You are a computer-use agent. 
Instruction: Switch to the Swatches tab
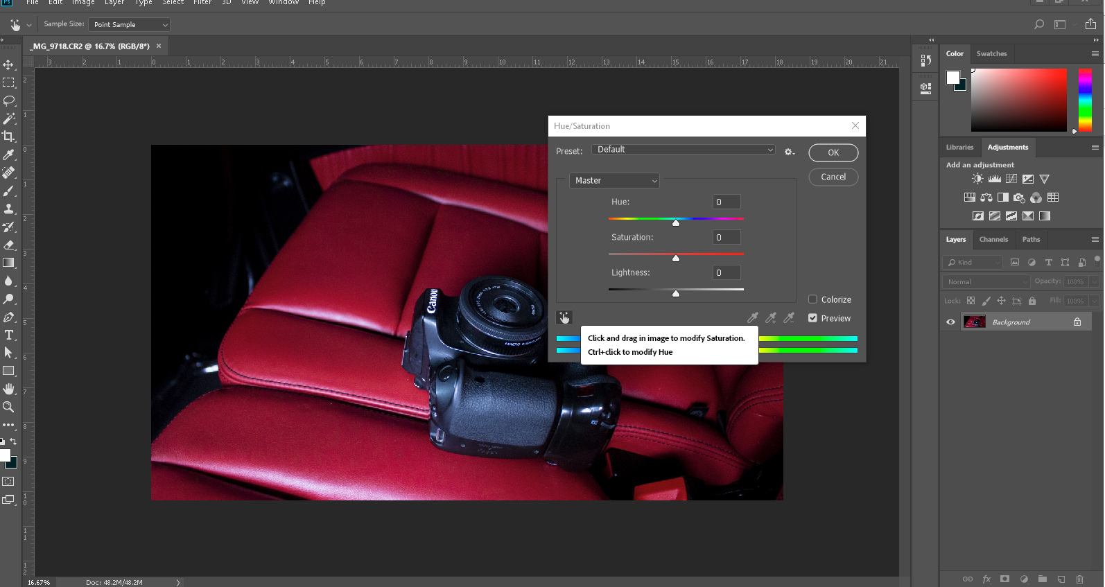(991, 53)
